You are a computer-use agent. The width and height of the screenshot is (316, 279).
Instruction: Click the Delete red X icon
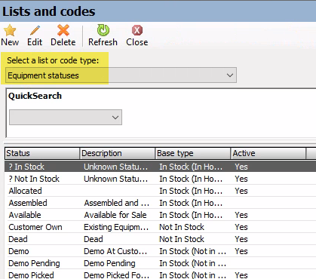pyautogui.click(x=63, y=30)
